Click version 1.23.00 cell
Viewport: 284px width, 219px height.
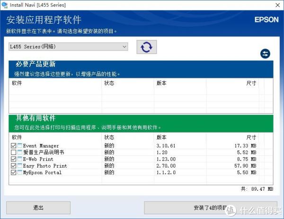(166, 159)
